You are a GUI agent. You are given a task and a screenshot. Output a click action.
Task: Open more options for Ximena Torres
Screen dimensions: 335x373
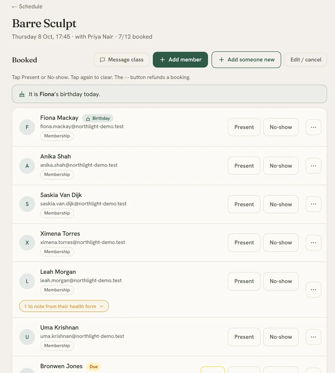313,243
